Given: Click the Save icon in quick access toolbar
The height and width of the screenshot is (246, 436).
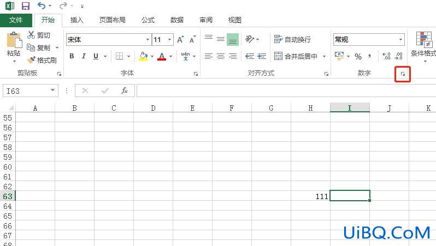Looking at the screenshot, I should coord(26,6).
